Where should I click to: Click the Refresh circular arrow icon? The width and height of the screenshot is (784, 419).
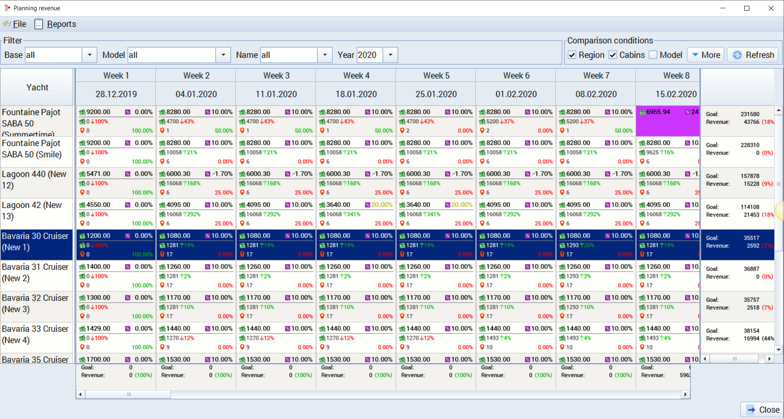tap(737, 55)
